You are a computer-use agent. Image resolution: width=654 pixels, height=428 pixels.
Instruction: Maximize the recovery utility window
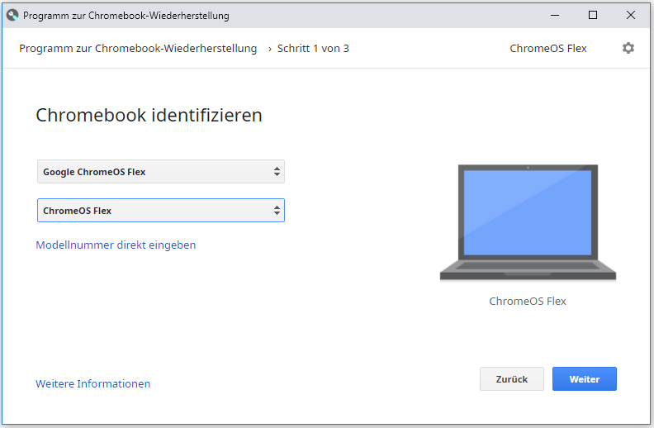593,16
